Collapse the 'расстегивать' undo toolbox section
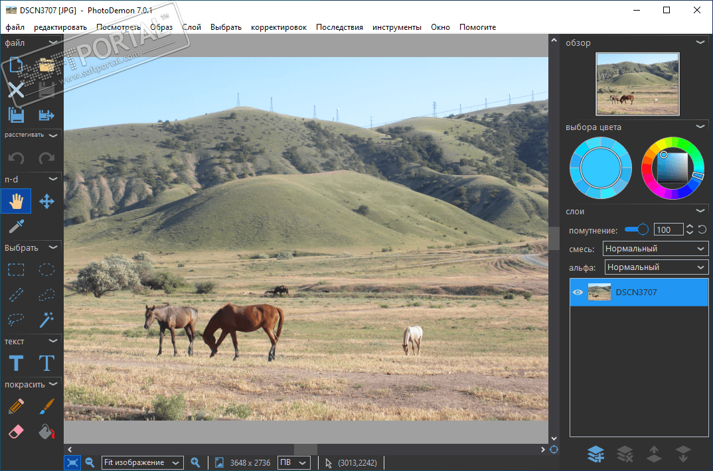This screenshot has width=713, height=471. coord(53,135)
